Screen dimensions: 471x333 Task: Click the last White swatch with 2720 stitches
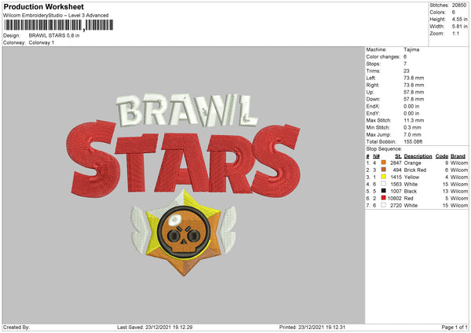coord(383,205)
